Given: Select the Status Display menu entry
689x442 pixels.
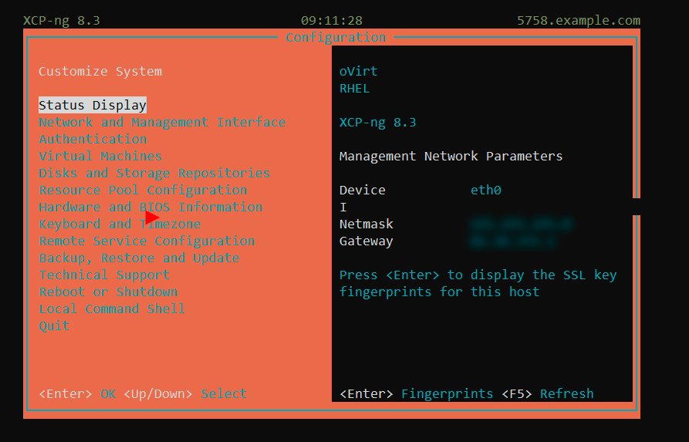Looking at the screenshot, I should 93,106.
